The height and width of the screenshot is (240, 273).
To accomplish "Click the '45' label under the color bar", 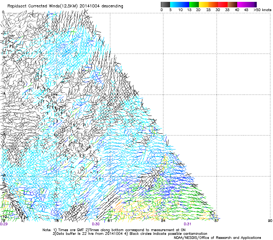I will tap(246, 10).
